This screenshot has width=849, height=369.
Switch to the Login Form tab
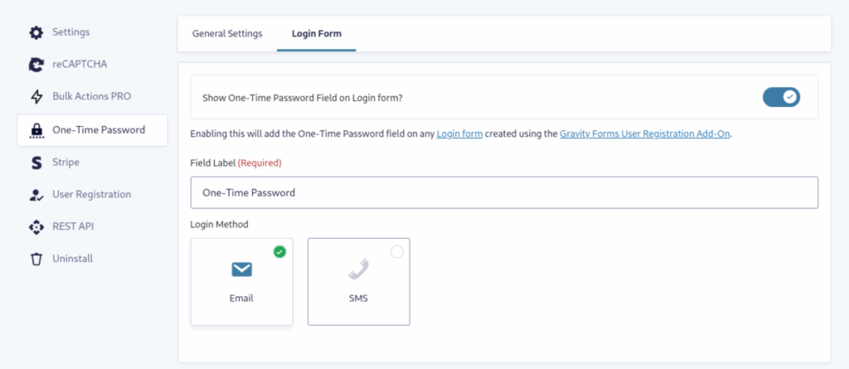click(x=316, y=34)
